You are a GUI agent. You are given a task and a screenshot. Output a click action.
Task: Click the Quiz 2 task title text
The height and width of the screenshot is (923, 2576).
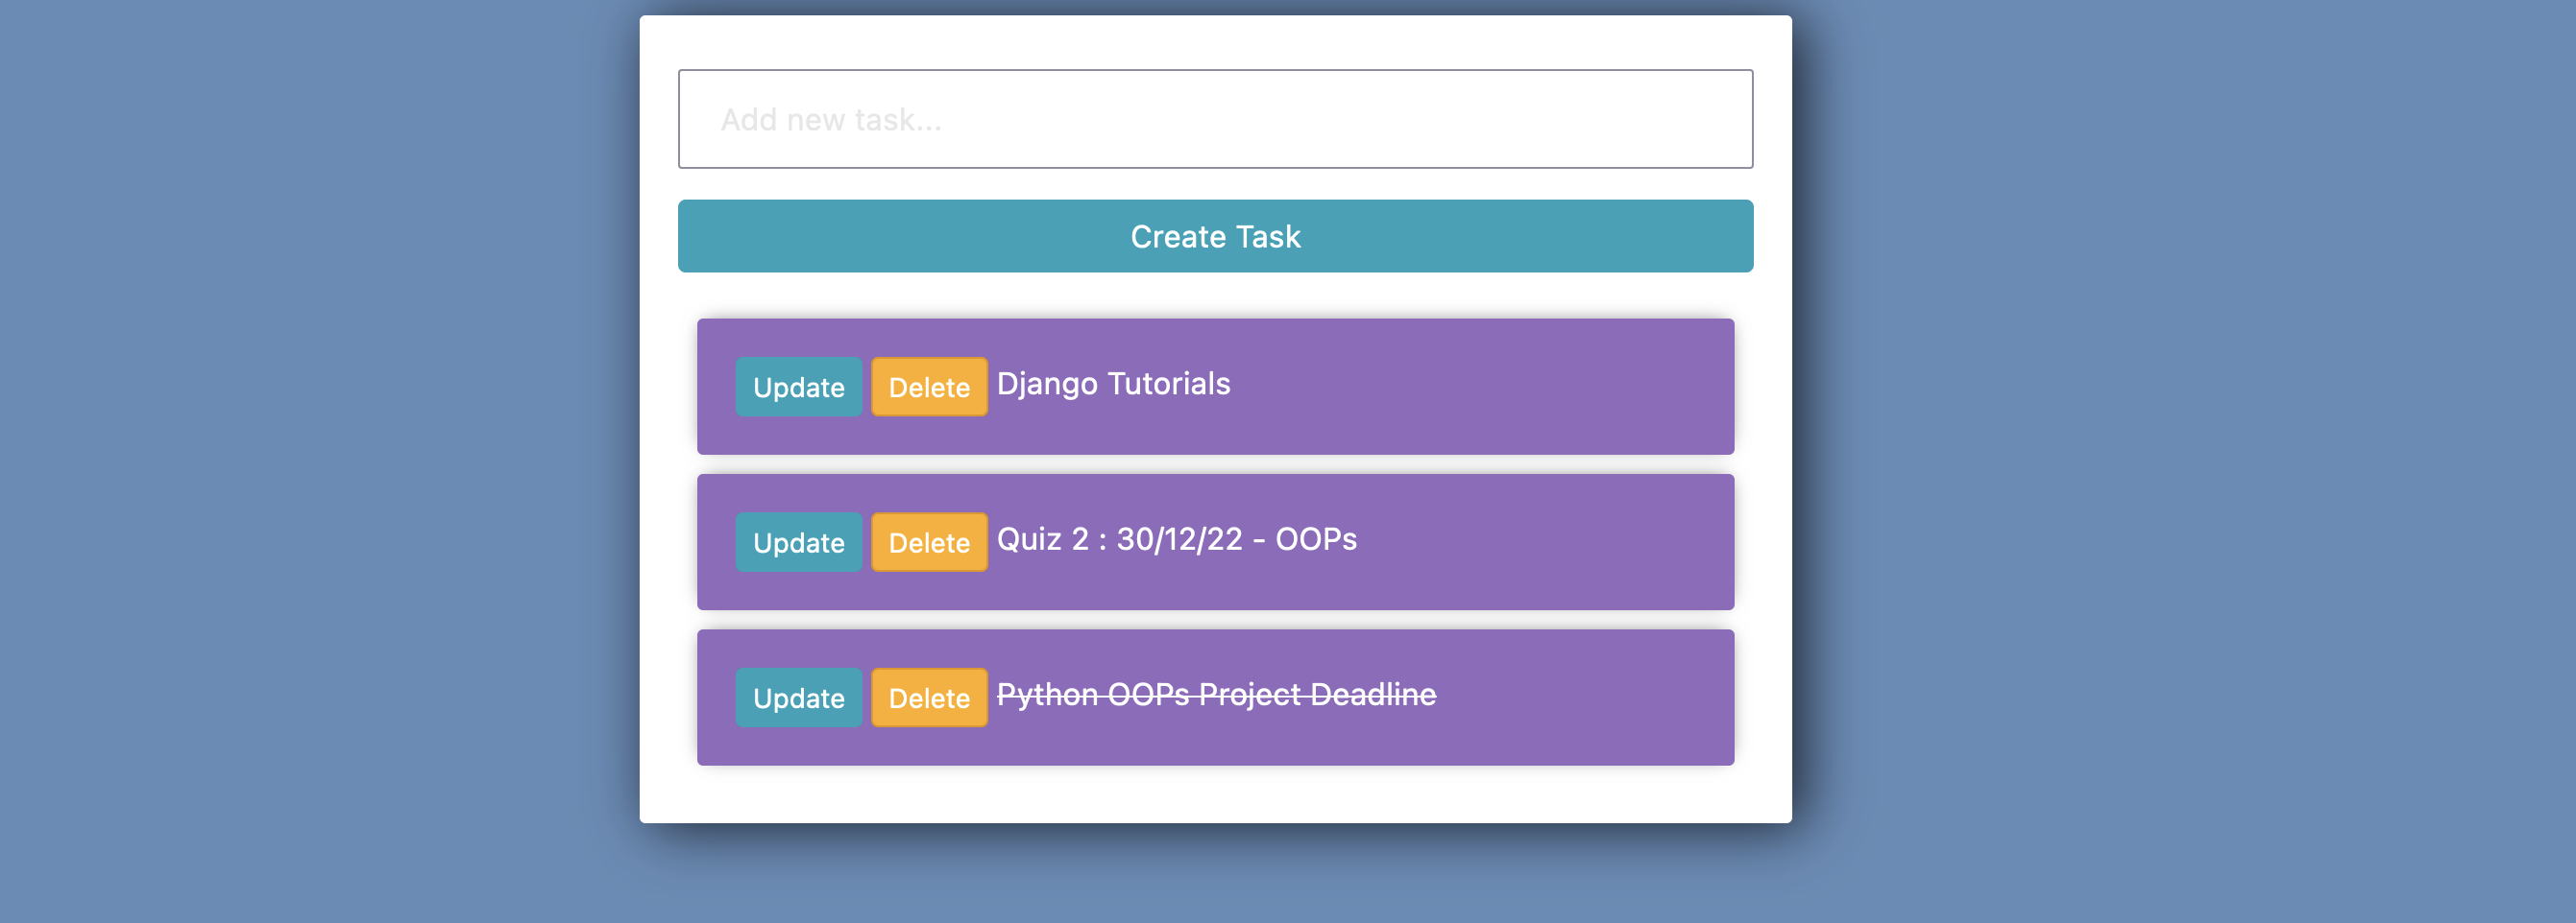click(x=1176, y=538)
